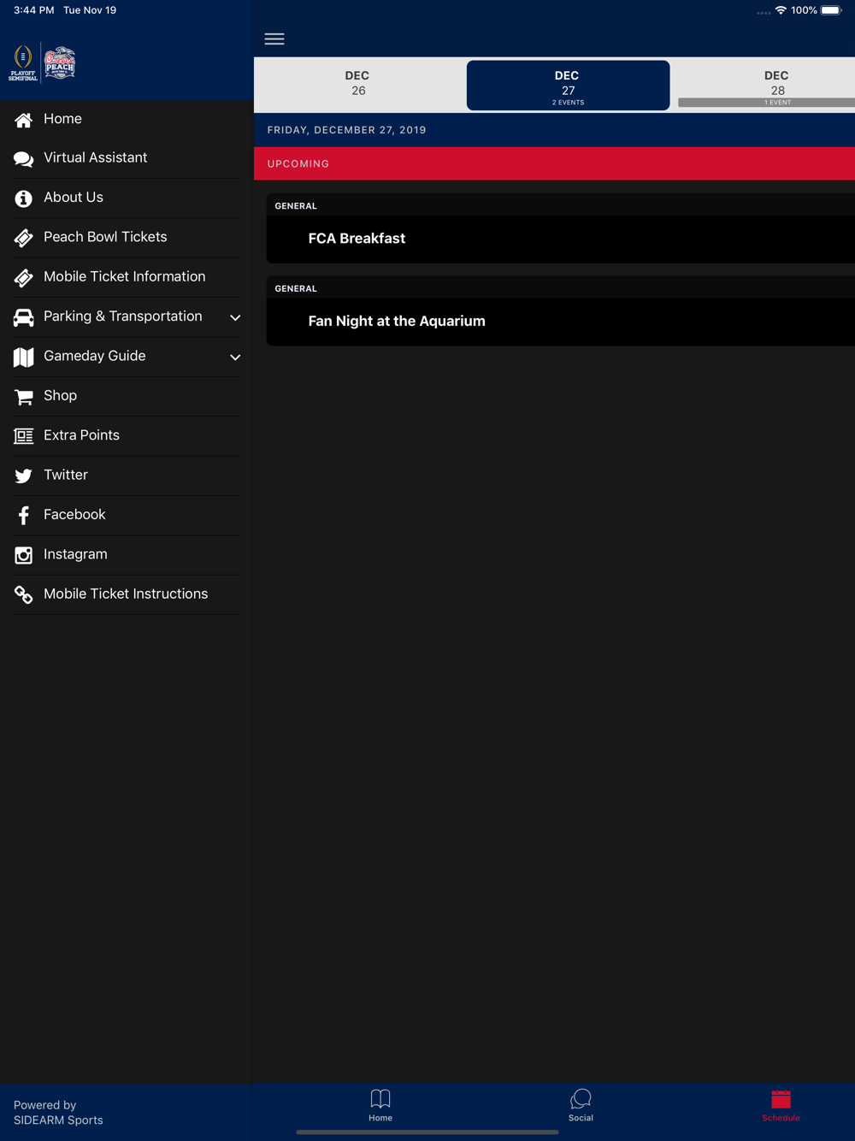855x1141 pixels.
Task: Open Peach Bowl Tickets menu entry
Action: (x=127, y=237)
